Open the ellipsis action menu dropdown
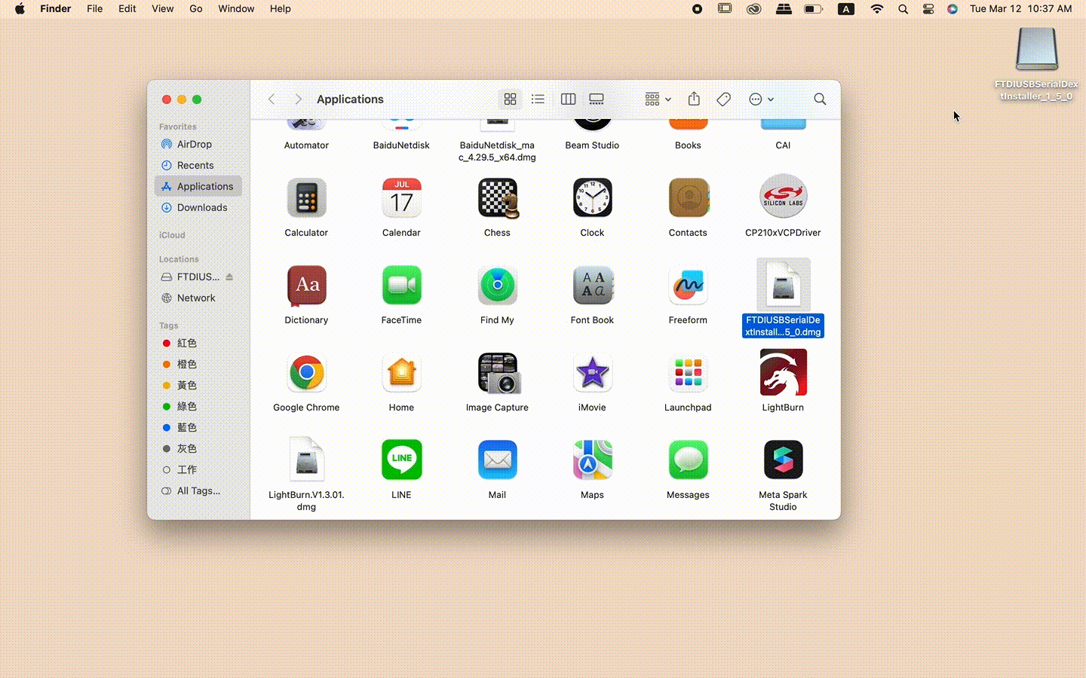 [x=761, y=99]
